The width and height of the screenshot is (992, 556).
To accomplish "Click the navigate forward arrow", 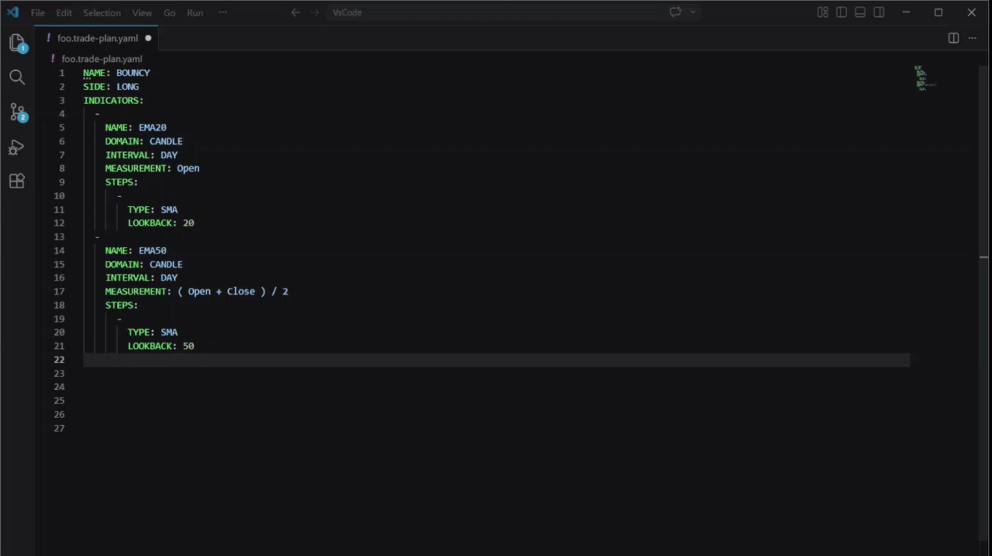I will [314, 12].
